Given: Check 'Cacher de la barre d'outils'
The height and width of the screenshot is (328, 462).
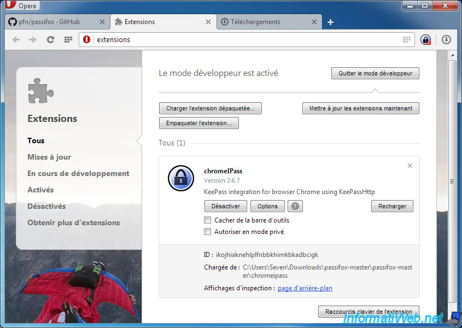Looking at the screenshot, I should (207, 220).
